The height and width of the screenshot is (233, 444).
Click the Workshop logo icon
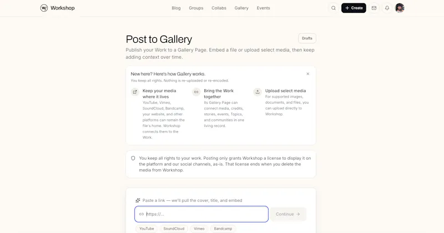[x=44, y=8]
